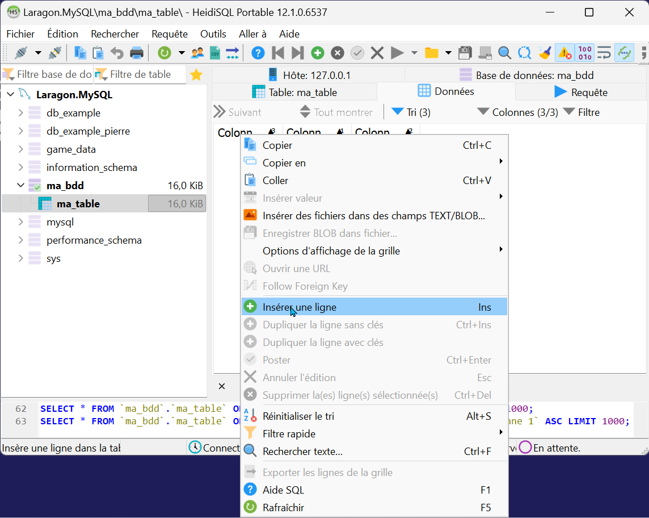The width and height of the screenshot is (649, 518).
Task: Toggle the binary 1010 display button
Action: (x=584, y=53)
